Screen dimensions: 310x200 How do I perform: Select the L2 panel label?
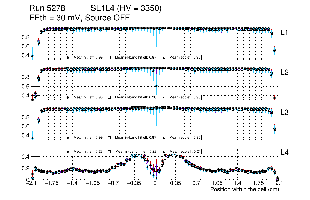[x=285, y=73]
